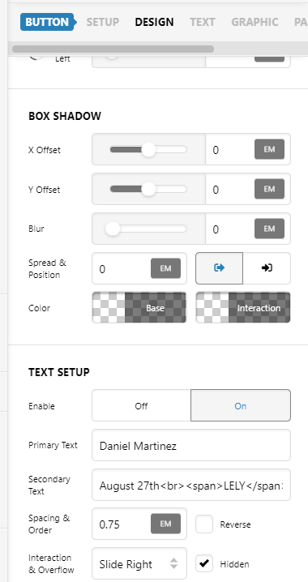Click the EM unit for text Spacing
Viewport: 308px width, 582px height.
click(x=165, y=524)
